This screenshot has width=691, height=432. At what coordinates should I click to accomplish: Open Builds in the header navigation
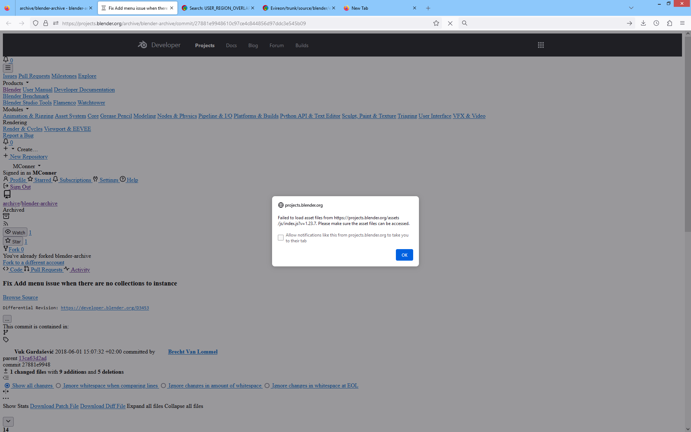coord(302,45)
